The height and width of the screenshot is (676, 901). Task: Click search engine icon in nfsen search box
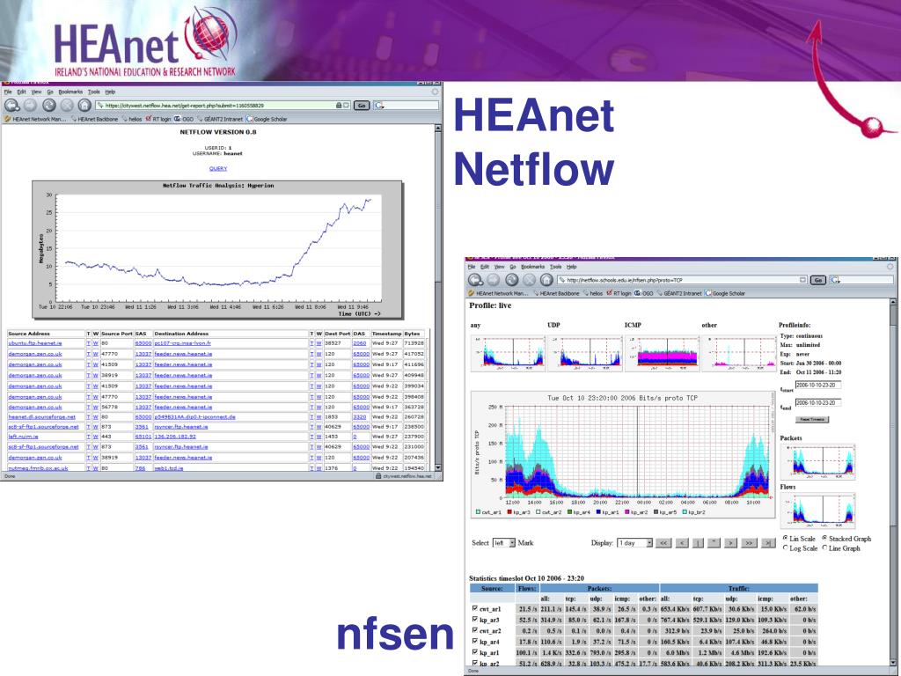click(835, 280)
